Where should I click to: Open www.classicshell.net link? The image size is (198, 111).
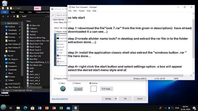[x=60, y=99]
